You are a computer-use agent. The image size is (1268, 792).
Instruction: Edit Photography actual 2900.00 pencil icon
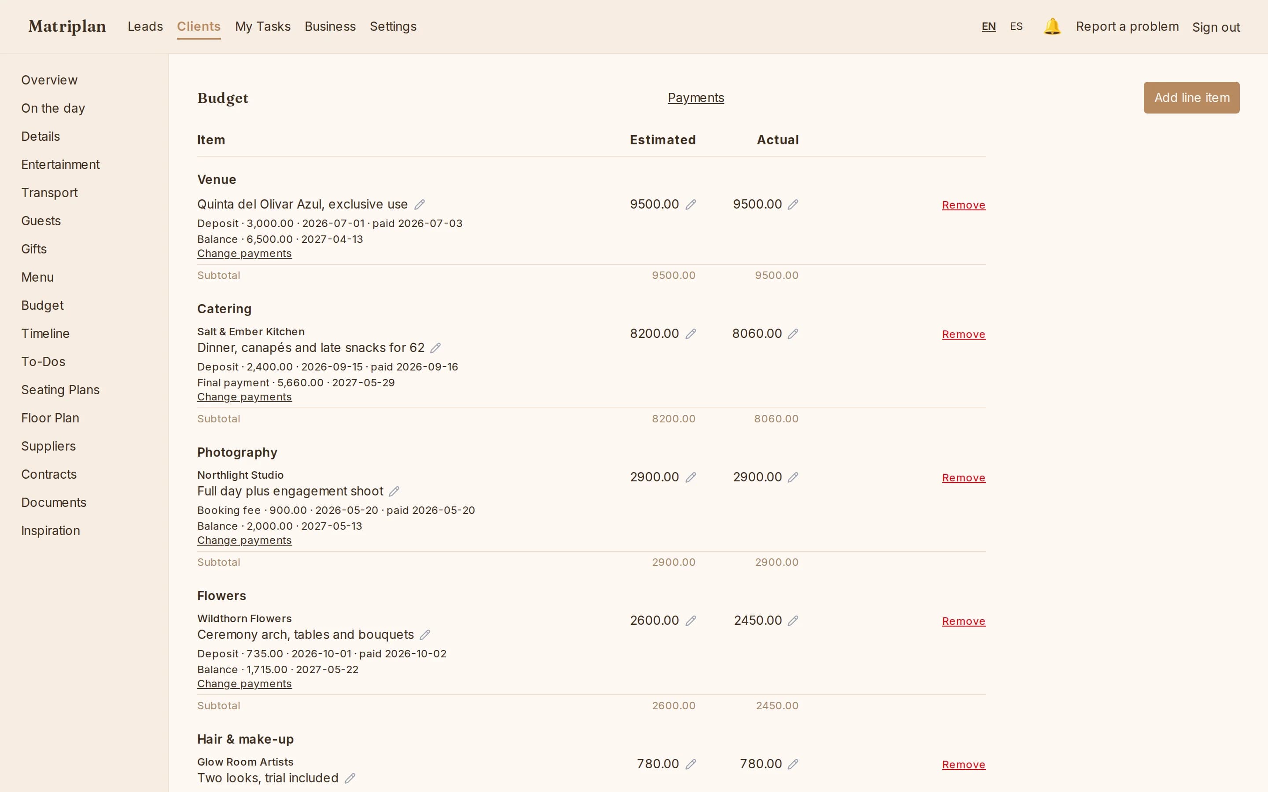click(x=793, y=477)
